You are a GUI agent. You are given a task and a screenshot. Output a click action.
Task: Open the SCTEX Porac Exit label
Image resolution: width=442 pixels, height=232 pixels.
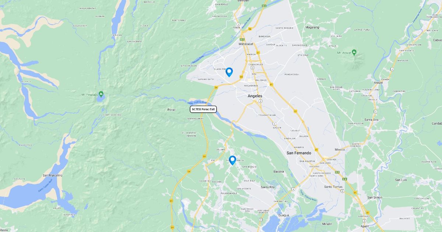point(203,109)
